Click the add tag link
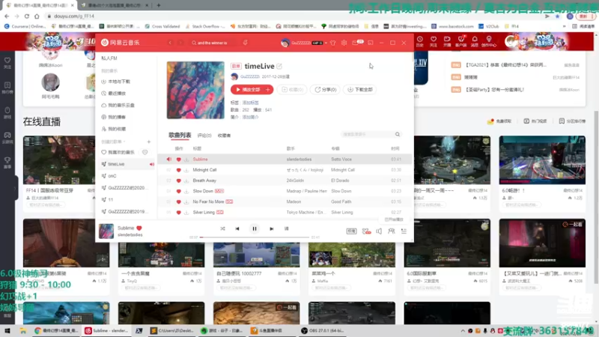Viewport: 599px width, 337px height. pyautogui.click(x=250, y=103)
